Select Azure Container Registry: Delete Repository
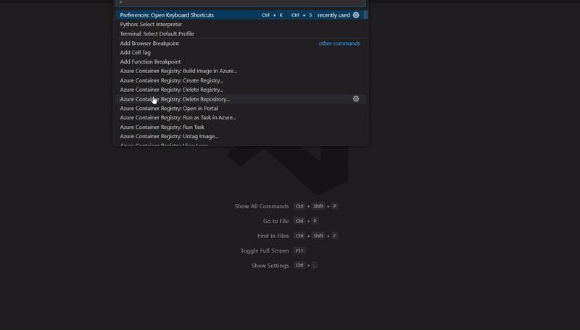 point(241,99)
